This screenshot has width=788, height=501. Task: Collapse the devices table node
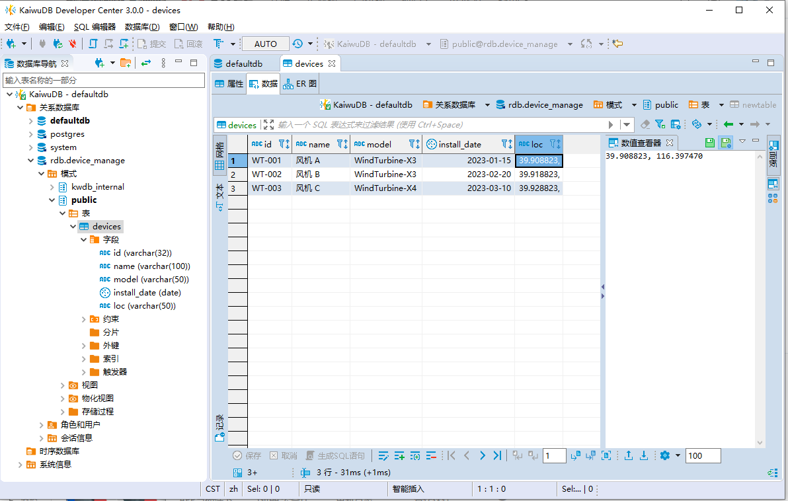[x=73, y=227]
